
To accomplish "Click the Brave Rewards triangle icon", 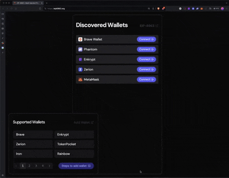I will point(163,8).
